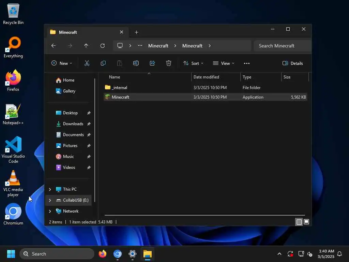This screenshot has height=262, width=349.
Task: Open the Sort dropdown
Action: (x=193, y=63)
